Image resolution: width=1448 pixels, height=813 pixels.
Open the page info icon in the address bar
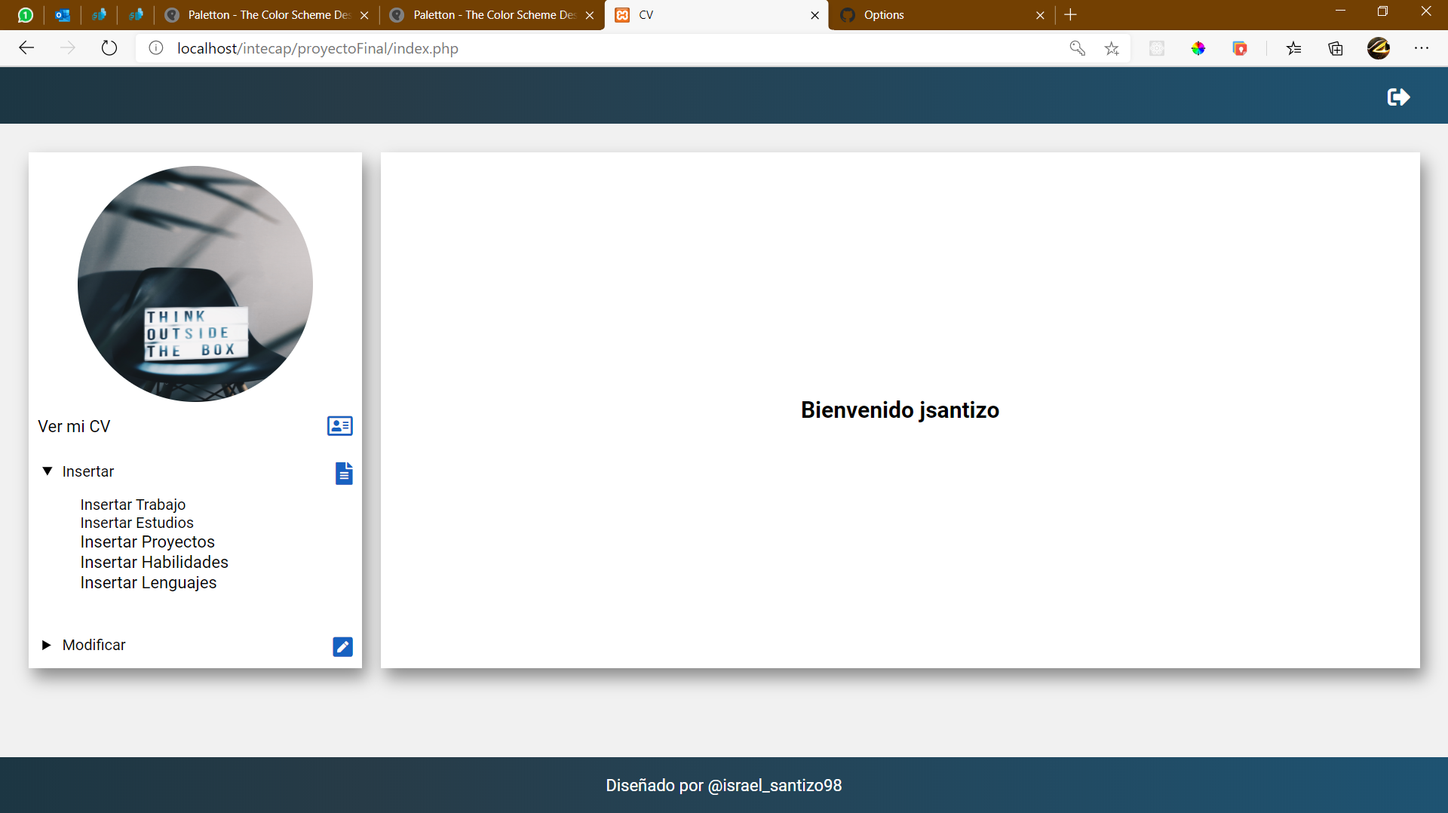coord(155,48)
